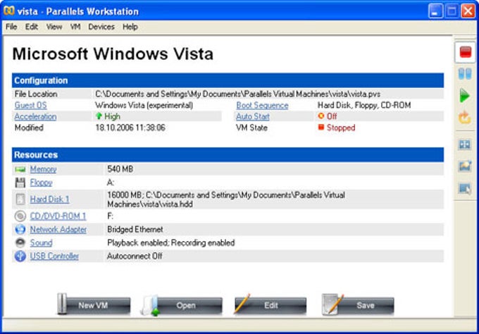Click the green High acceleration arrow icon
The image size is (479, 334).
[99, 116]
